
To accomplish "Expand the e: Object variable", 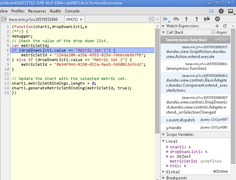I will point(167,157).
